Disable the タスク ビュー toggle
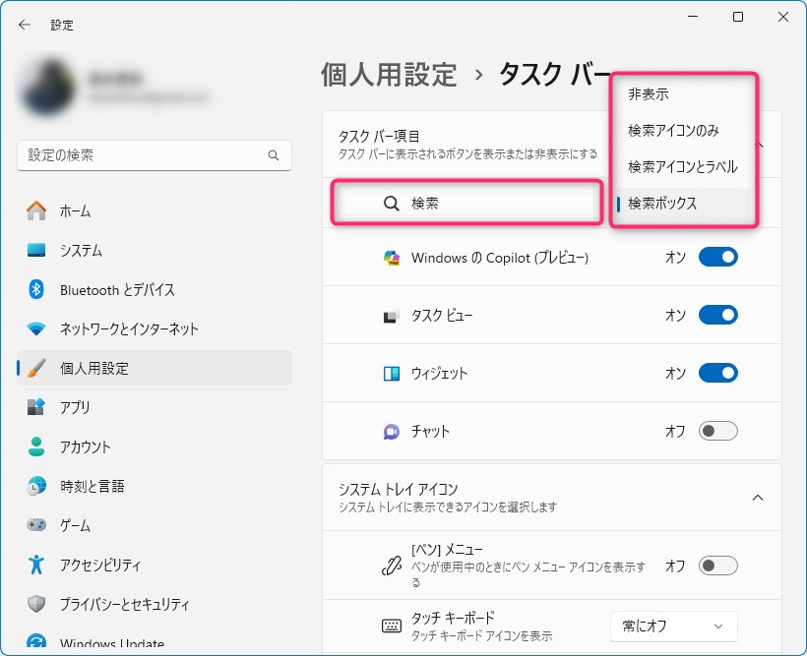 point(717,316)
